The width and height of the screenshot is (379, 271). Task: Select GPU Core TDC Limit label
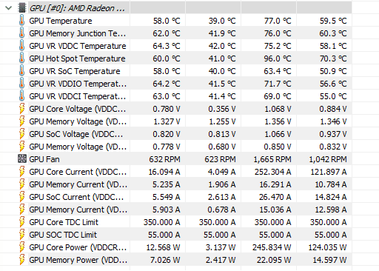[64, 222]
